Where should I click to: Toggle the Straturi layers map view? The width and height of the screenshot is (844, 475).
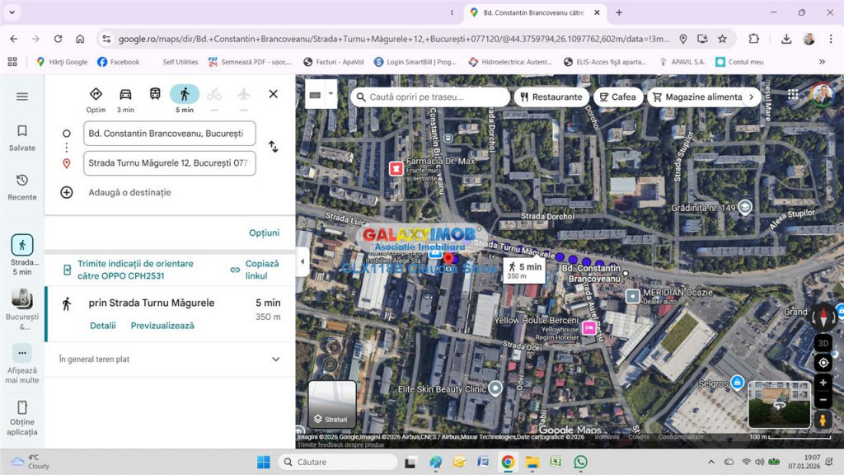332,404
